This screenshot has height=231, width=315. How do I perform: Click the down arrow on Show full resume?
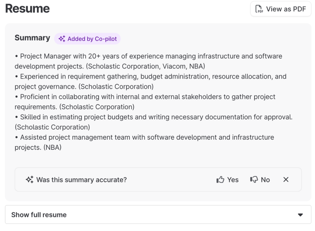click(x=301, y=215)
